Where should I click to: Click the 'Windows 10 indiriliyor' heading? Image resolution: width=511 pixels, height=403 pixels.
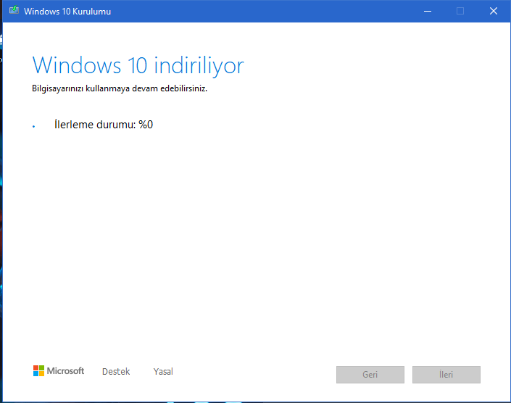coord(138,65)
